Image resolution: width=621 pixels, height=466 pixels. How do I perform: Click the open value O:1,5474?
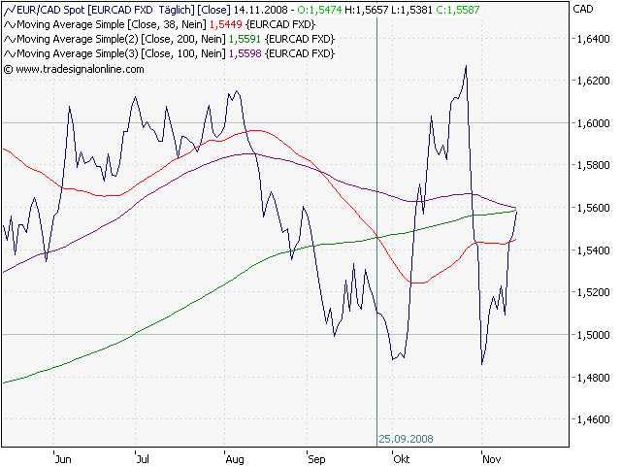(319, 10)
